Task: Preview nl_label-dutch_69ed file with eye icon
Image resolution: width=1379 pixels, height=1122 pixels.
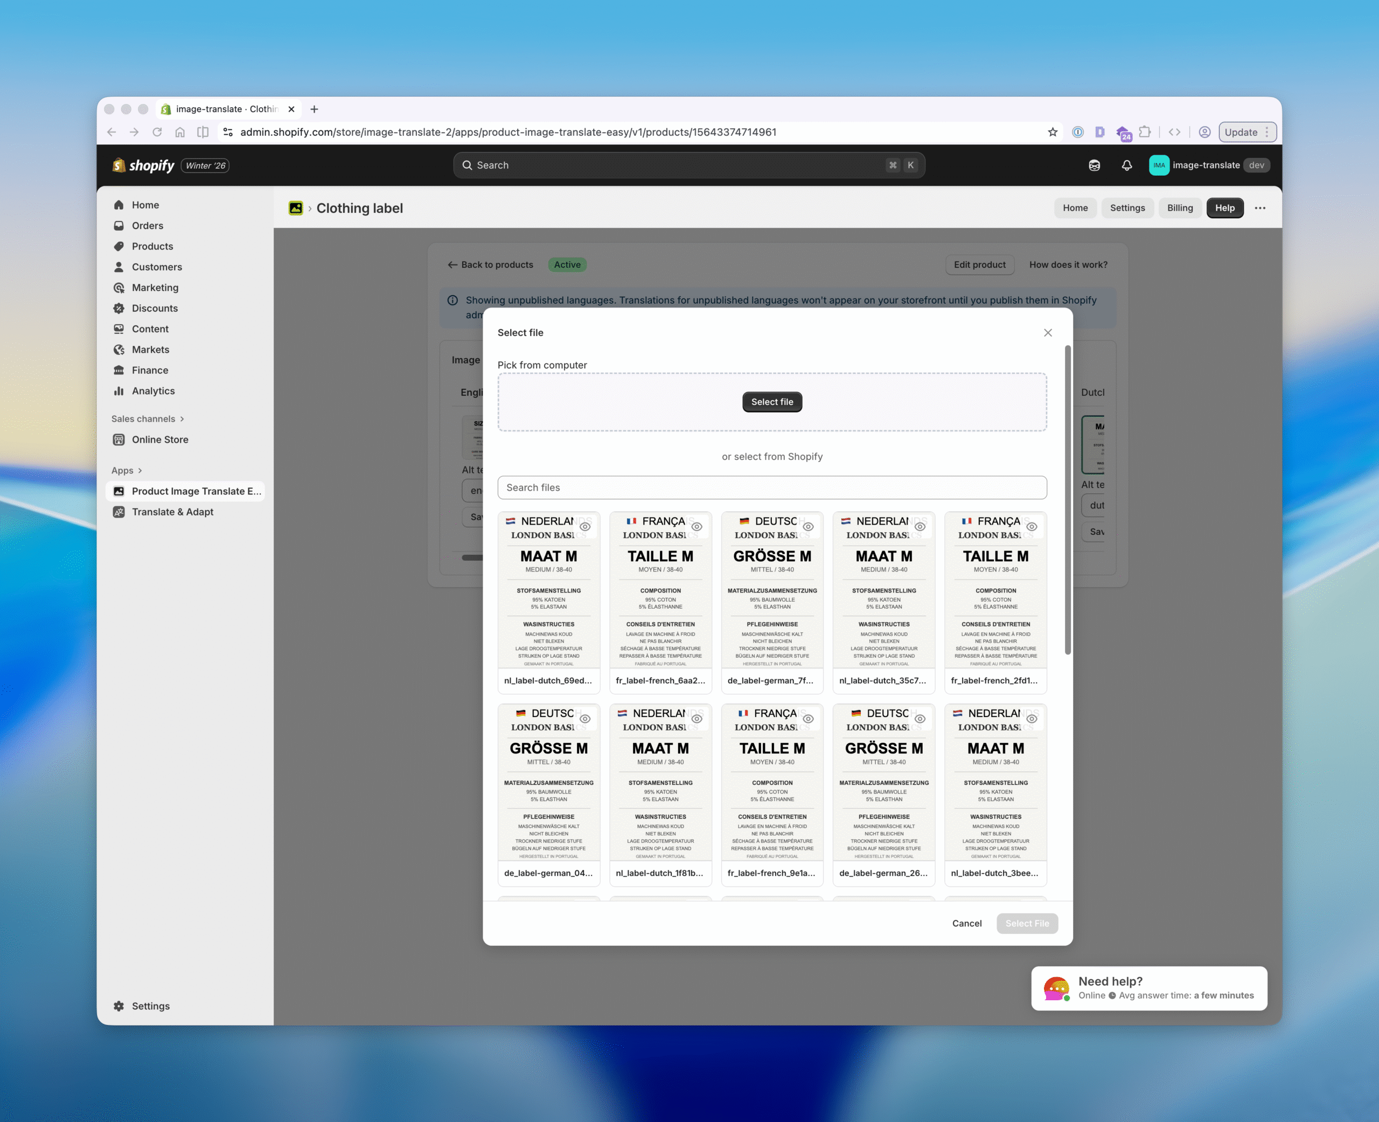Action: (x=585, y=527)
